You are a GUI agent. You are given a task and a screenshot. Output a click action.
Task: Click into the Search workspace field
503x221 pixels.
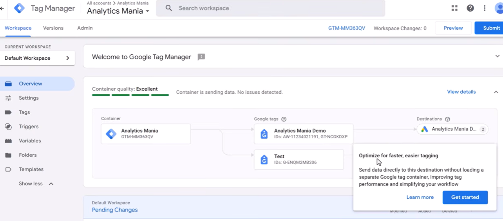270,8
